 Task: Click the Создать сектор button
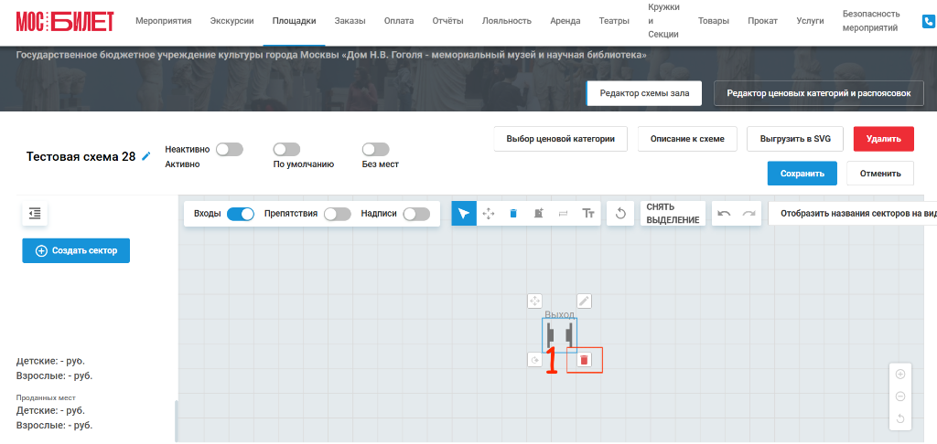point(76,250)
